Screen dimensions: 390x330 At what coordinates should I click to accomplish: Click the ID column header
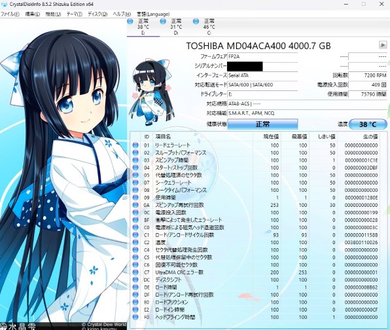(x=147, y=136)
